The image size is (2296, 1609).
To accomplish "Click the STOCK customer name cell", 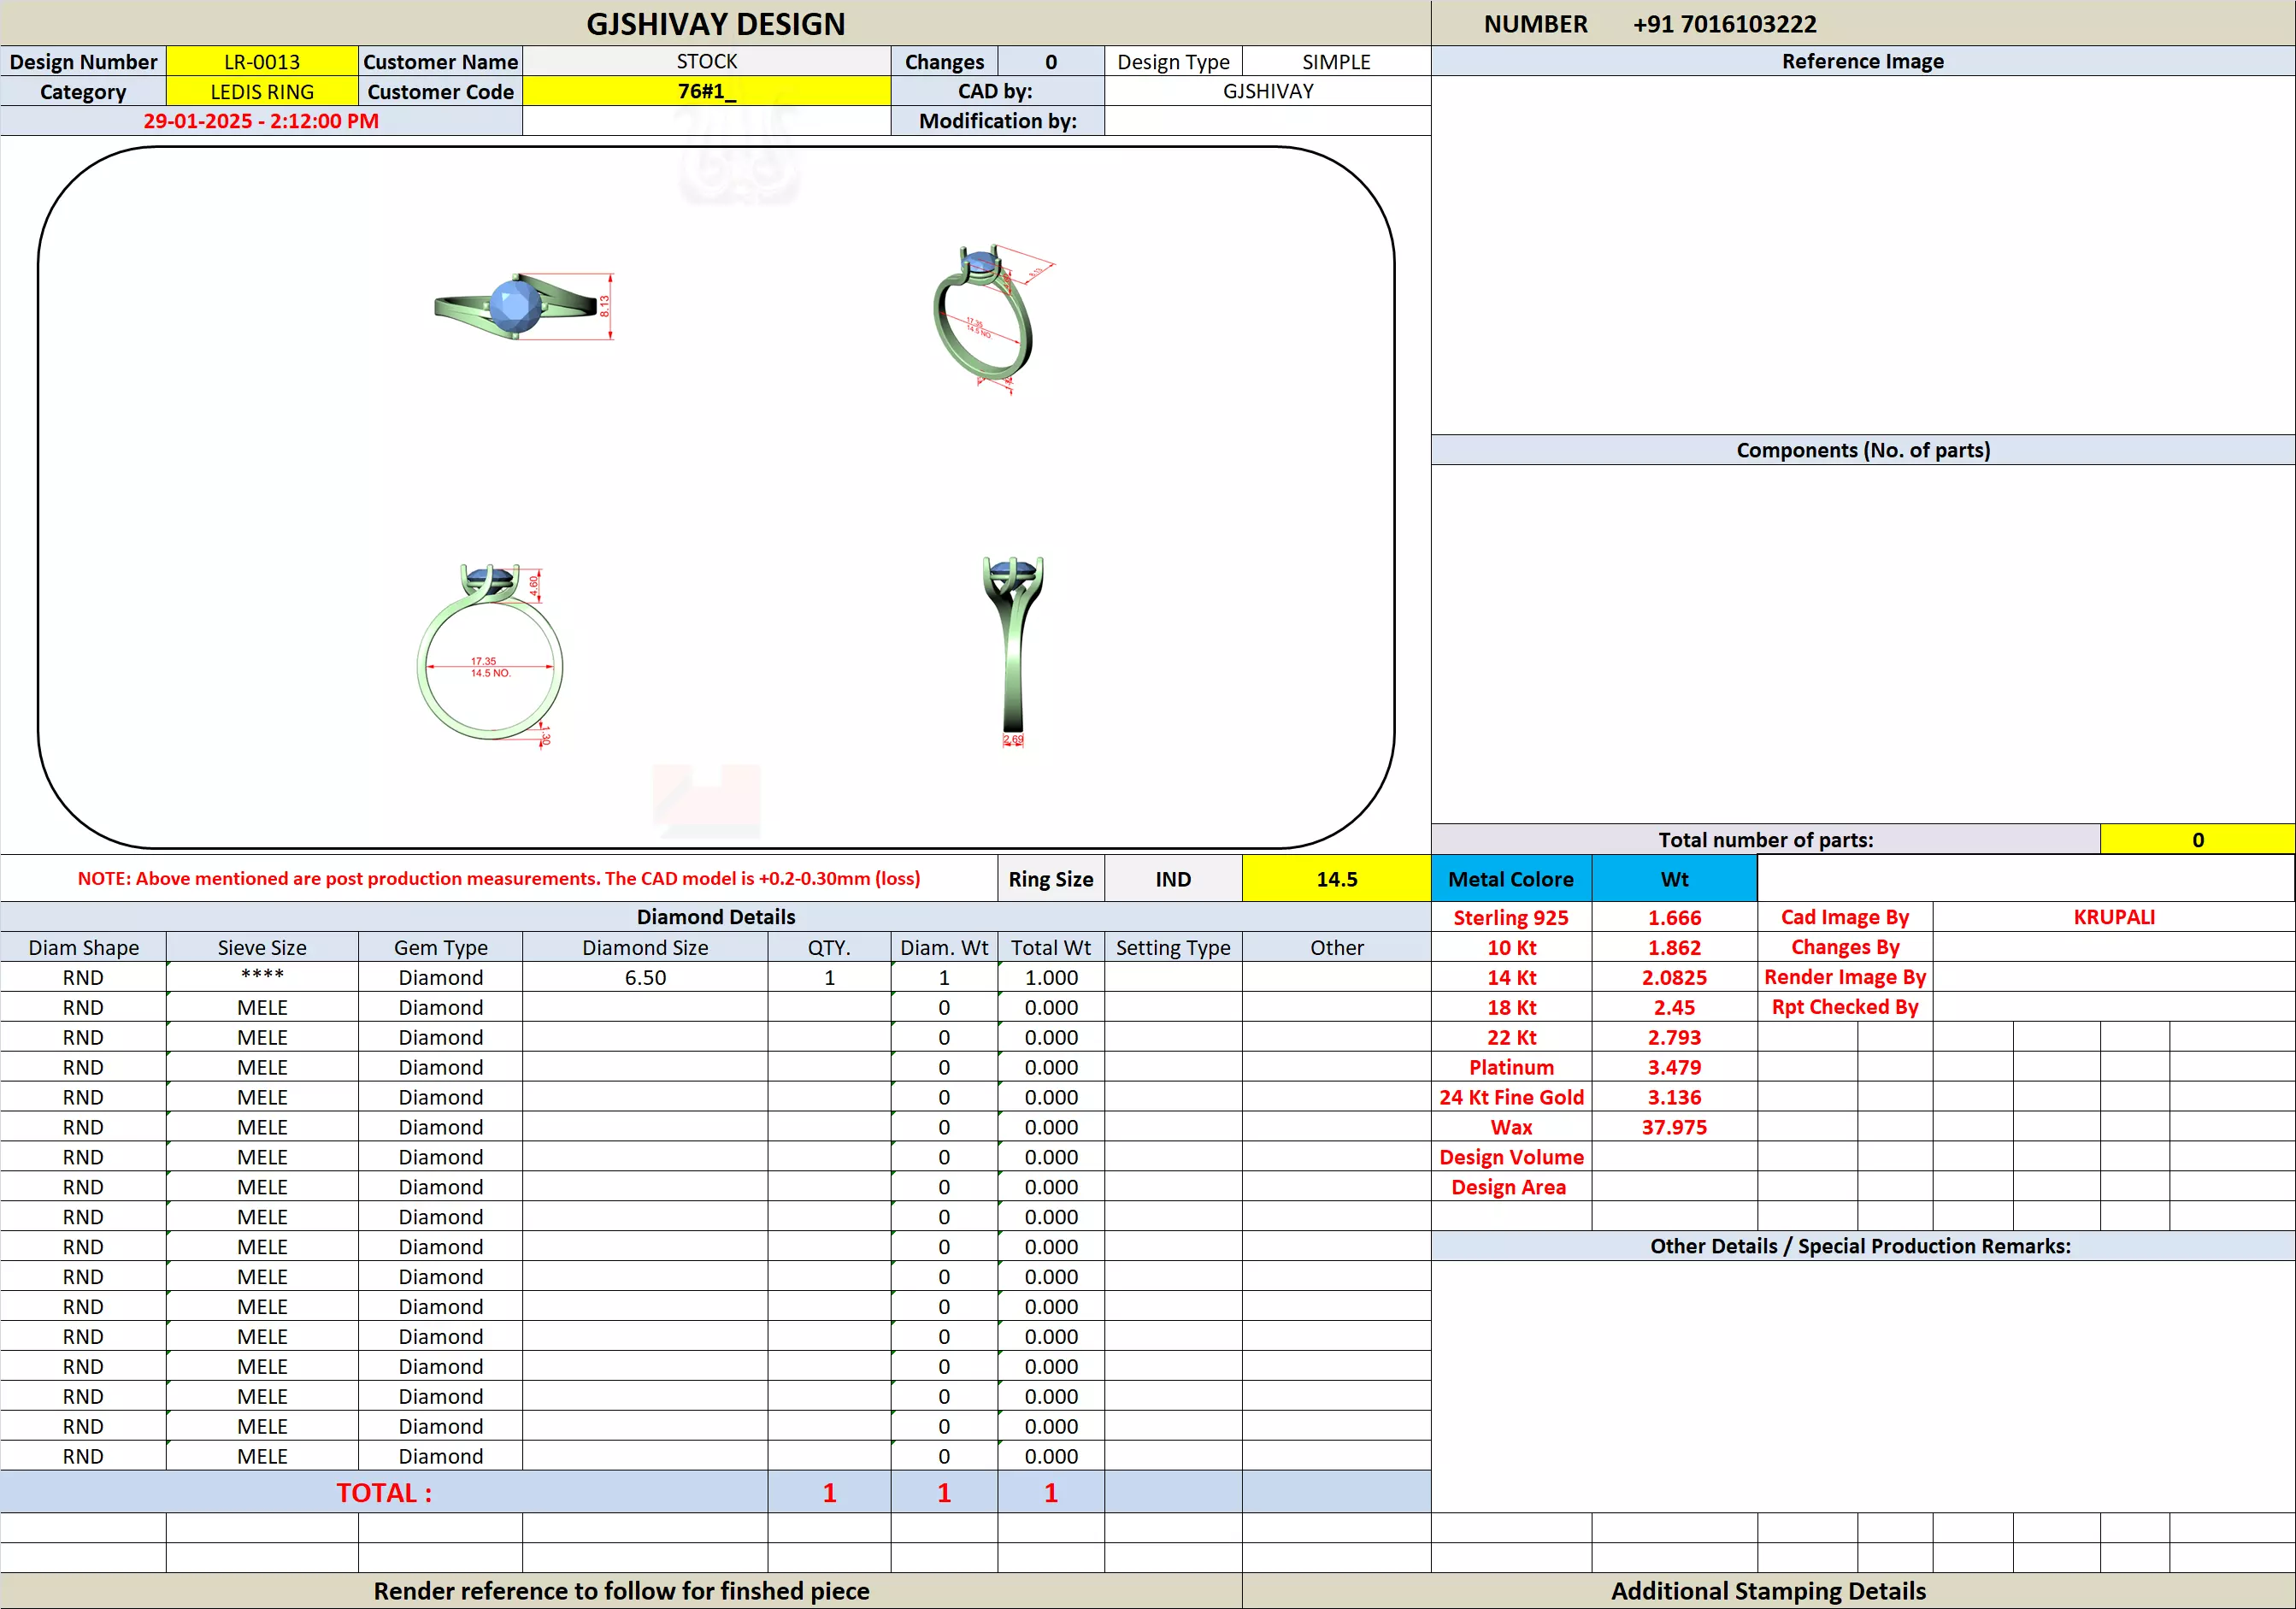I will (x=706, y=62).
